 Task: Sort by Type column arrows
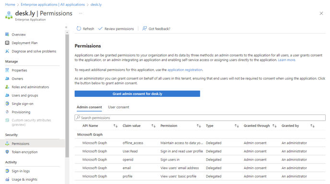[237, 126]
